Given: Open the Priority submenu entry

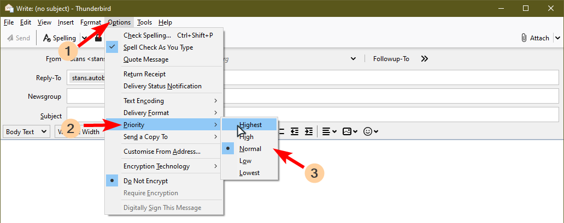Looking at the screenshot, I should coord(164,125).
